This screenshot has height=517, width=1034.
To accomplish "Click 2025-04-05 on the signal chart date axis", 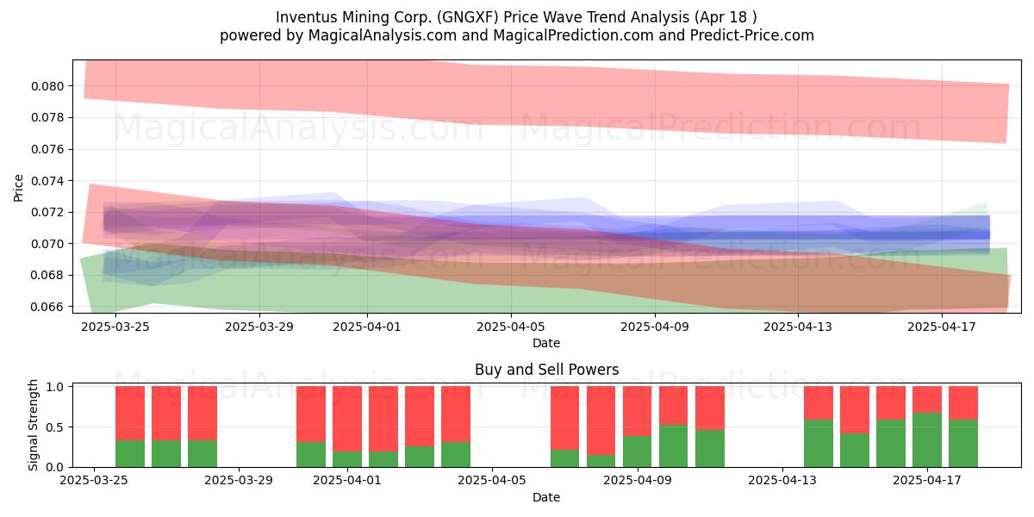I will 492,481.
